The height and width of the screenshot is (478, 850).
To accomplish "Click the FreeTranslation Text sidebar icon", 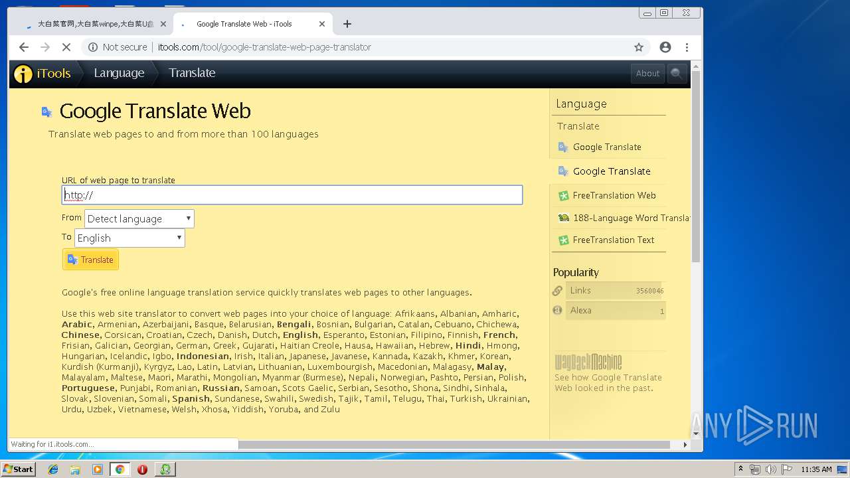I will tap(563, 240).
